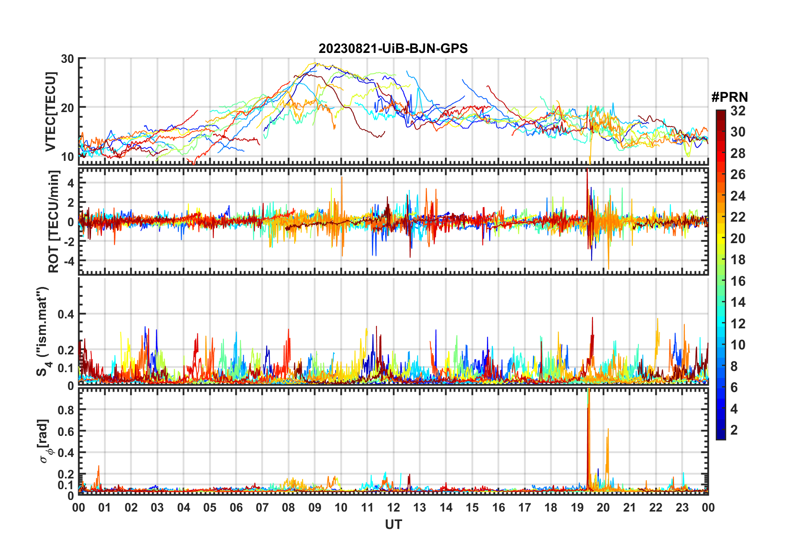The height and width of the screenshot is (550, 787).
Task: Select the colorbar tick label 24
Action: [x=738, y=196]
